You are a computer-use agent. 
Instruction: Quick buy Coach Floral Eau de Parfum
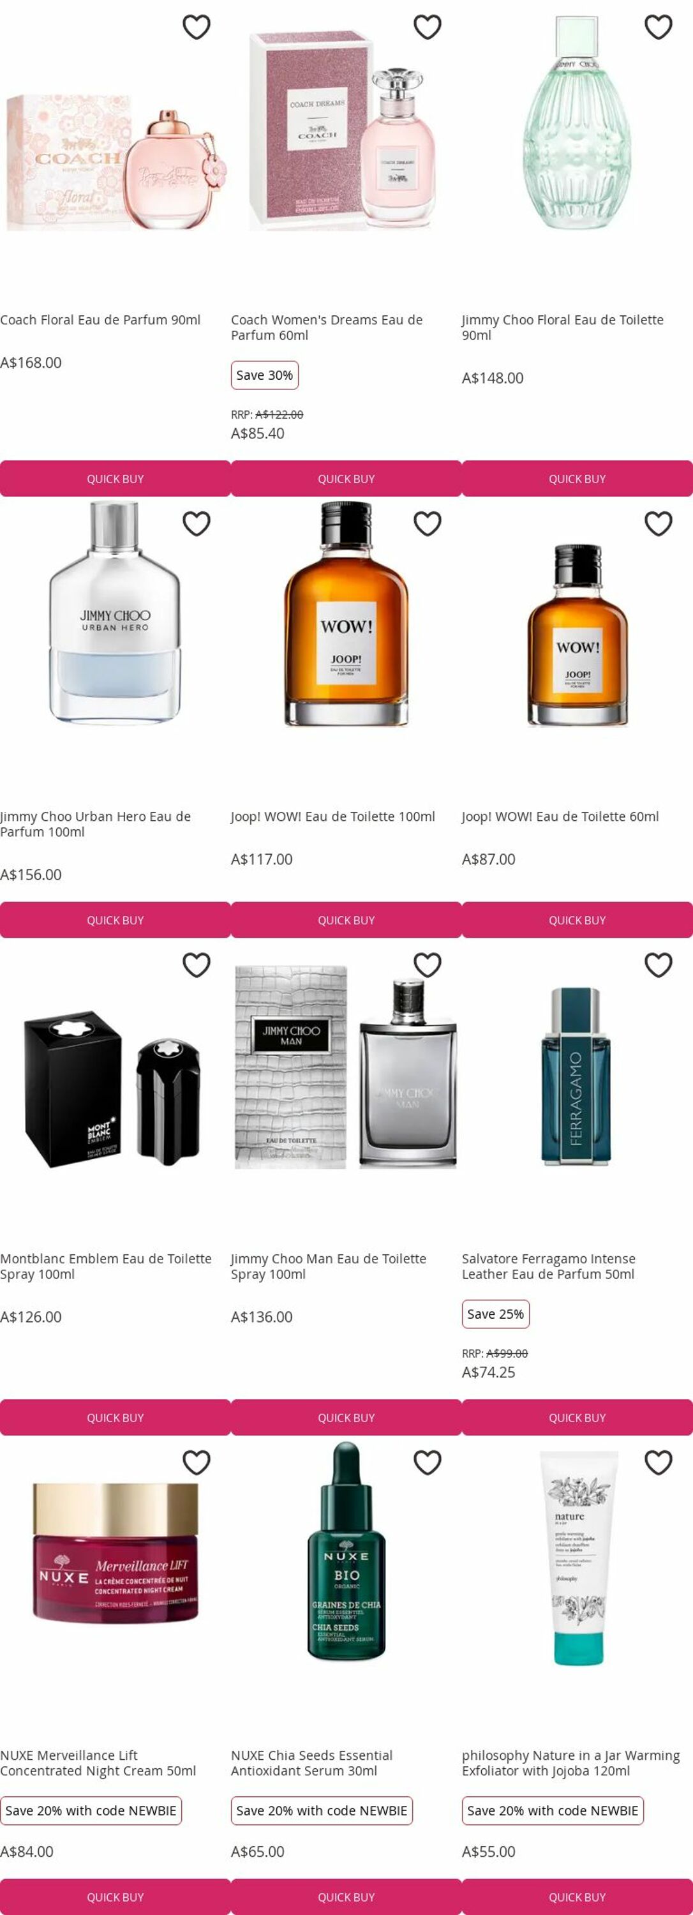click(x=115, y=479)
